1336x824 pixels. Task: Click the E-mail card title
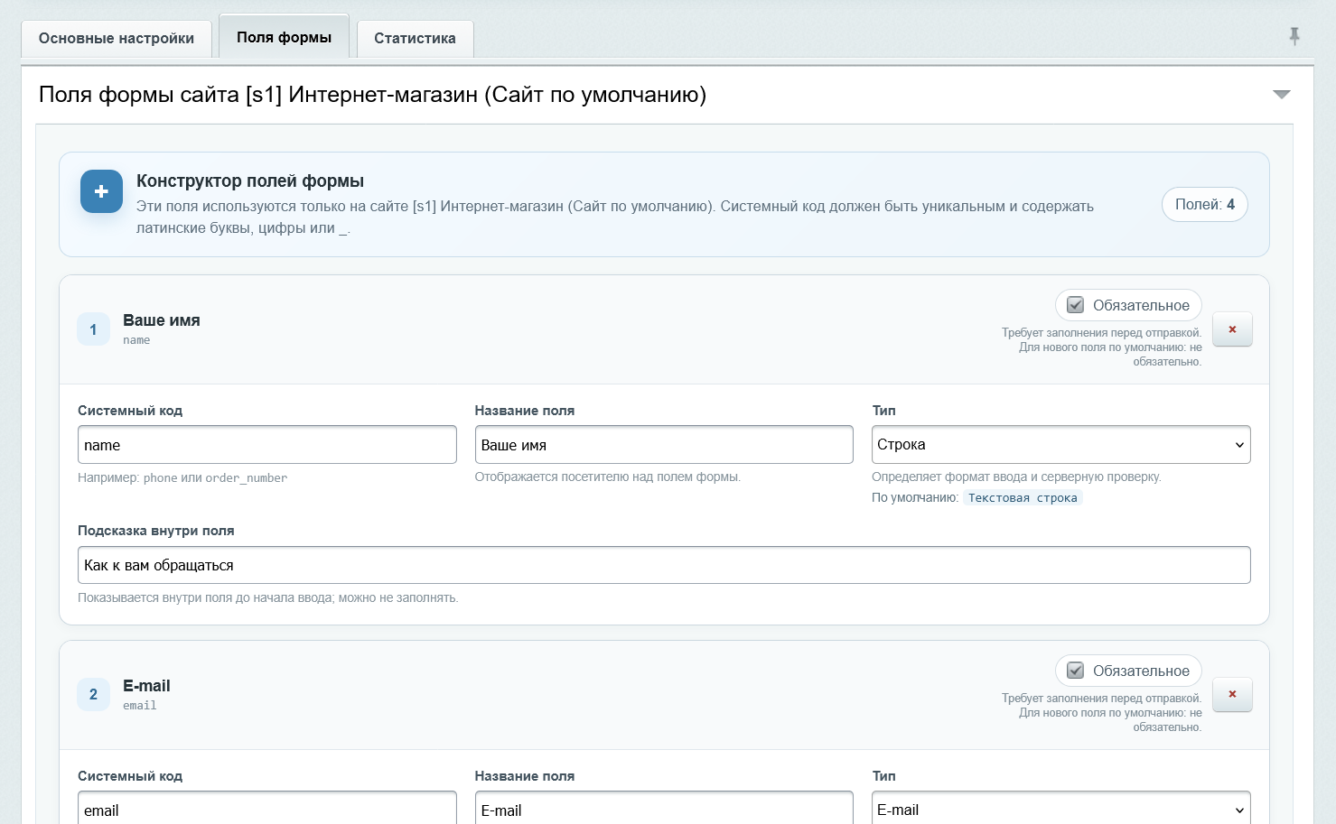coord(146,686)
